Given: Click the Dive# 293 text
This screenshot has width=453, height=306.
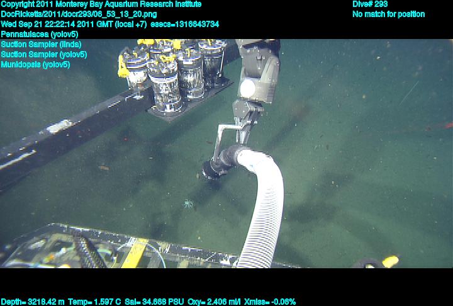Looking at the screenshot, I should coord(370,4).
